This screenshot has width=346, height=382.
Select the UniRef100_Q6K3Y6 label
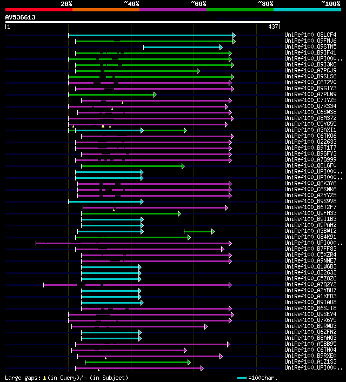coord(310,184)
